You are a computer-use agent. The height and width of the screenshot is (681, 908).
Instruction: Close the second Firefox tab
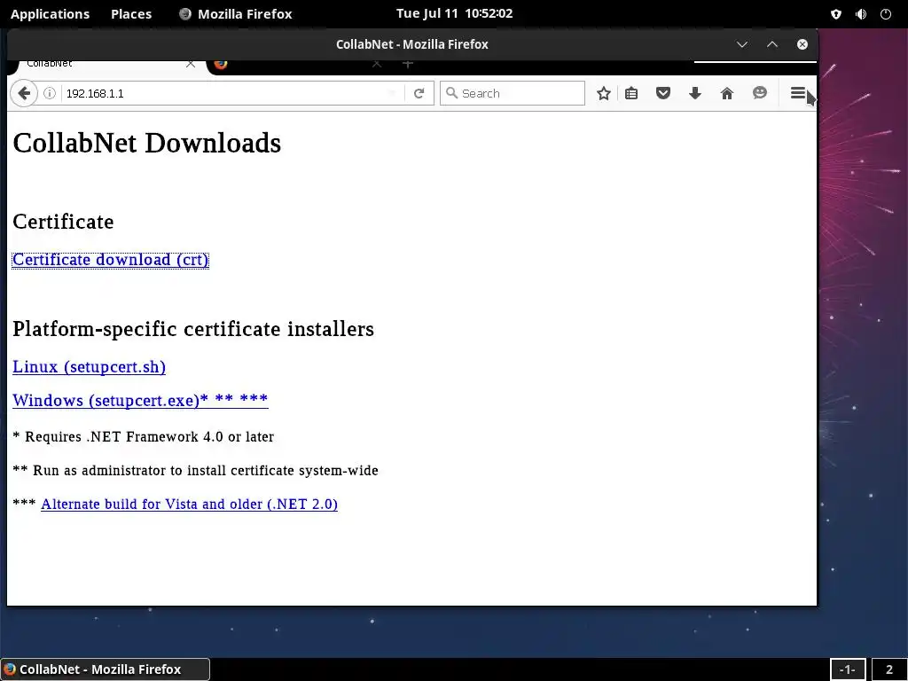click(376, 64)
